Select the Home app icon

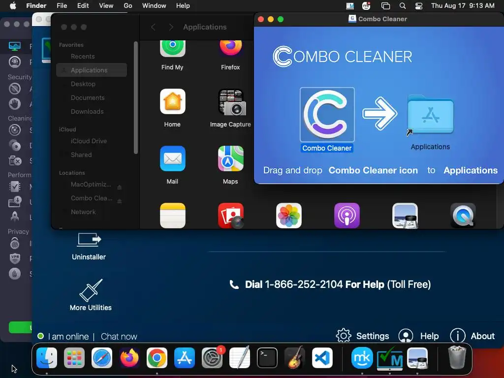tap(173, 101)
